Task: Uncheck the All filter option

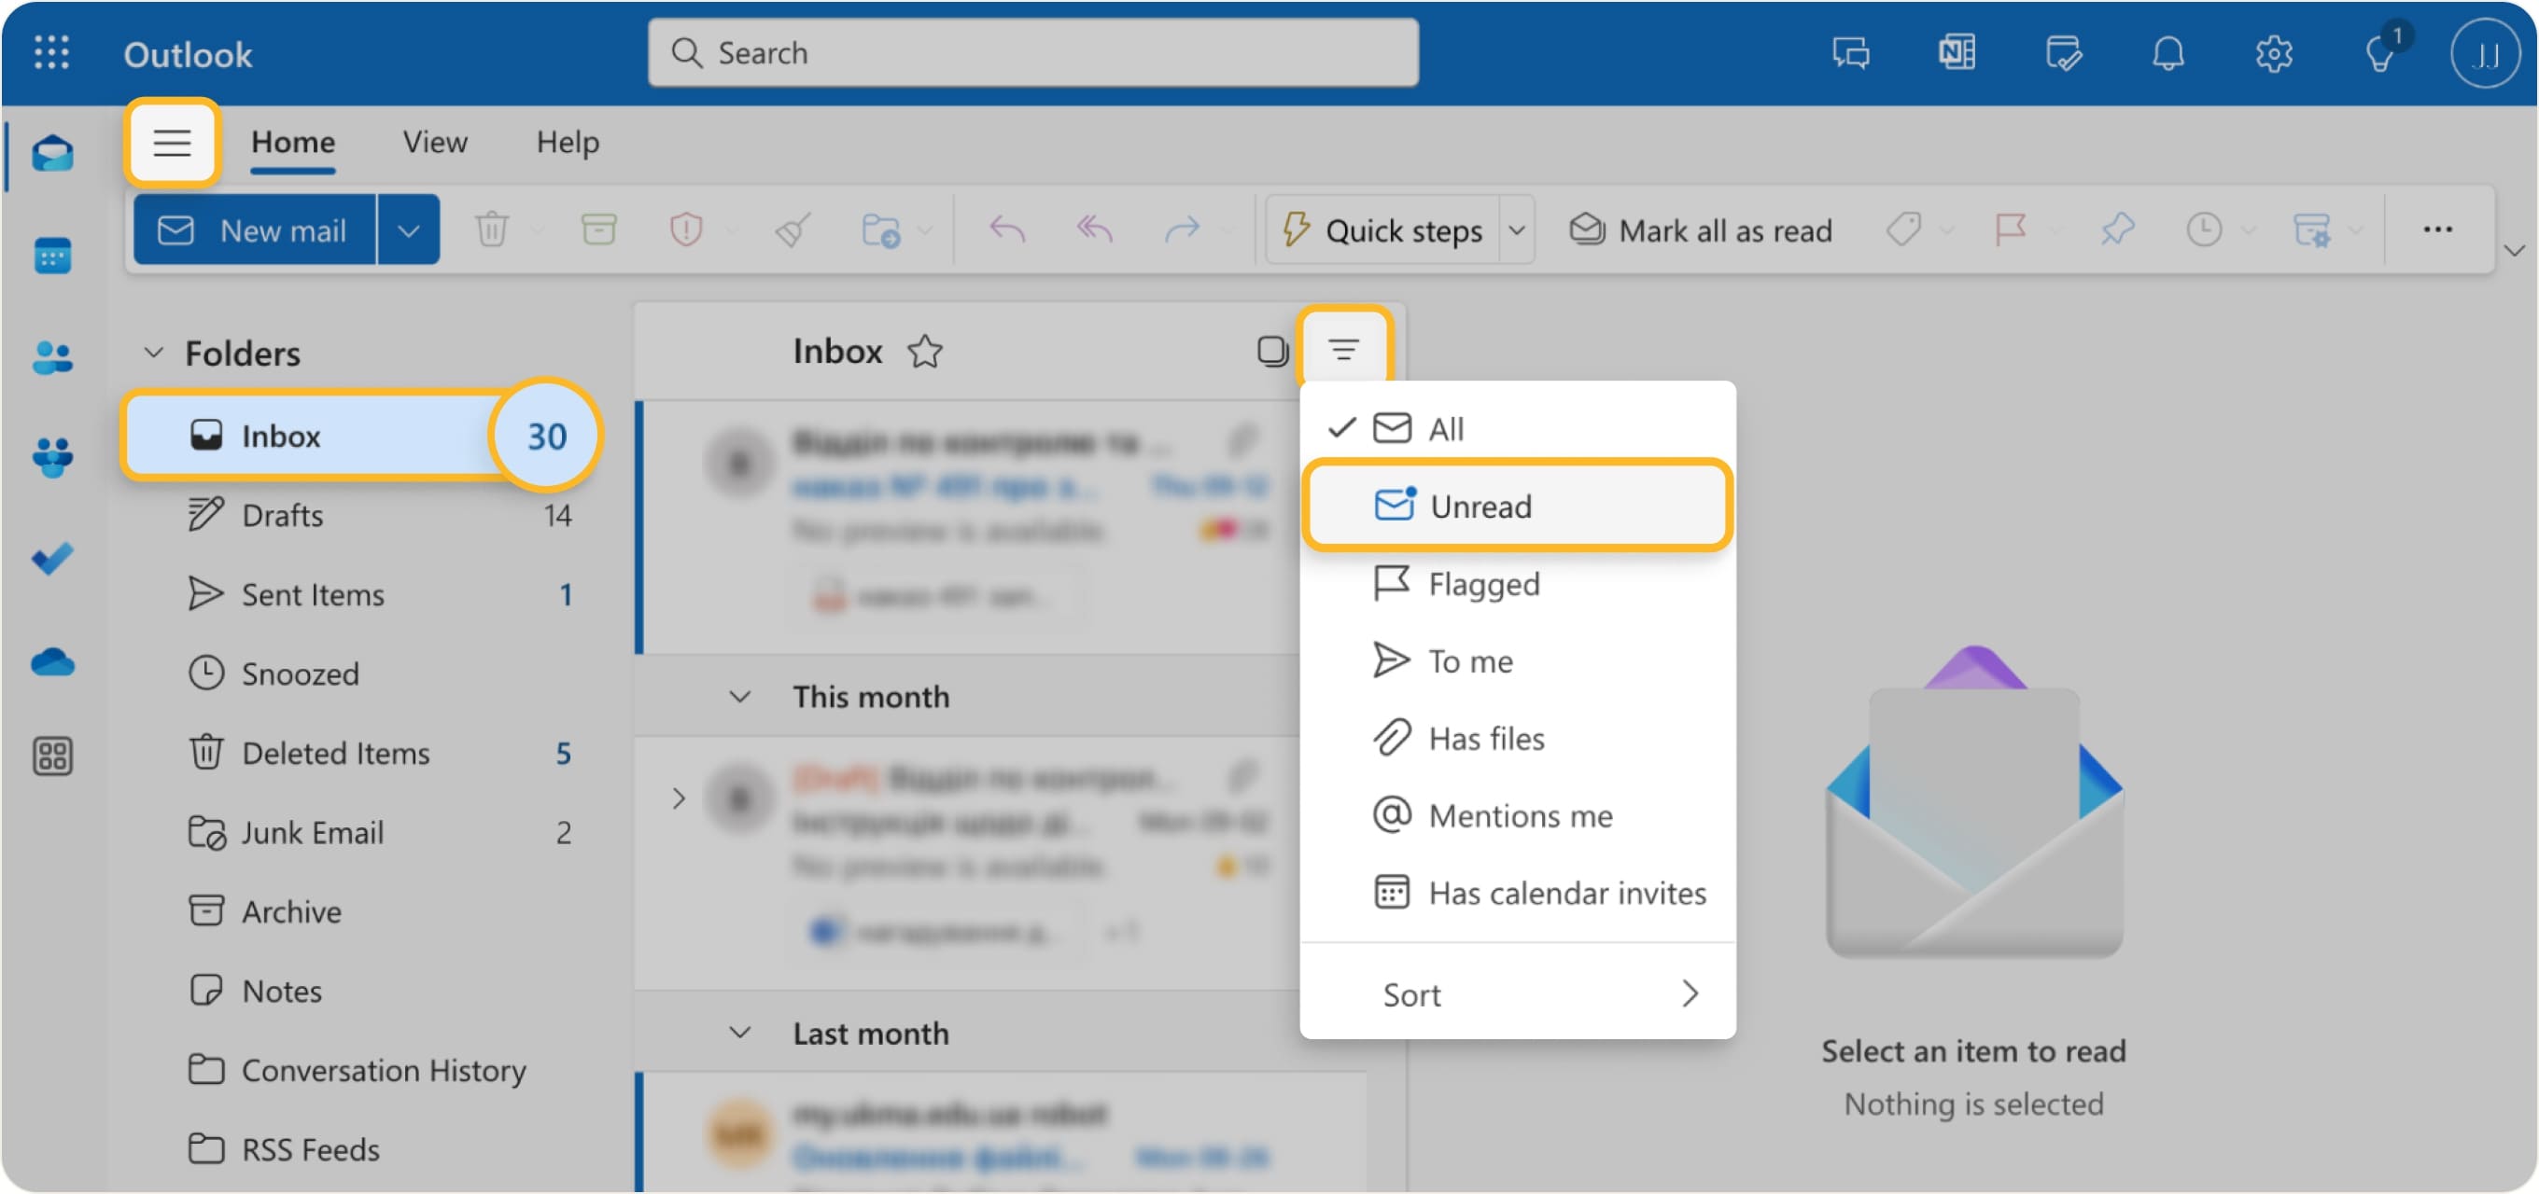Action: (1445, 427)
